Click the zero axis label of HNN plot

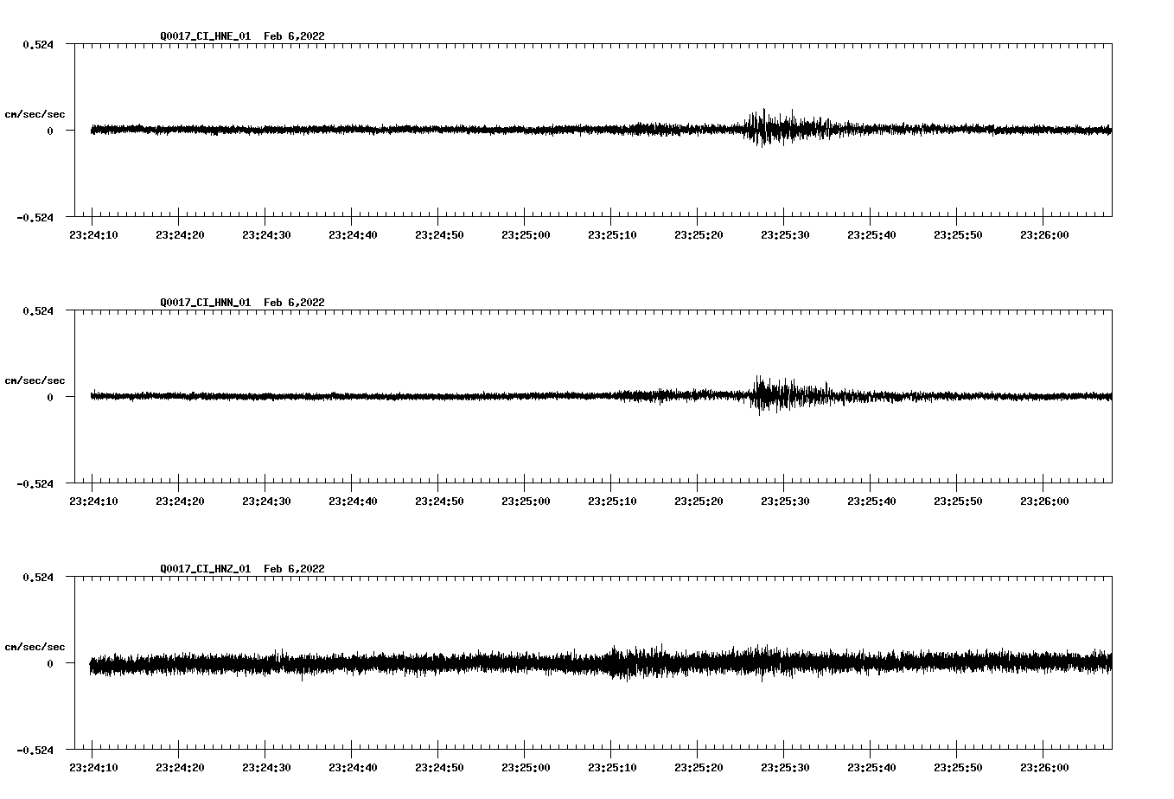point(50,397)
